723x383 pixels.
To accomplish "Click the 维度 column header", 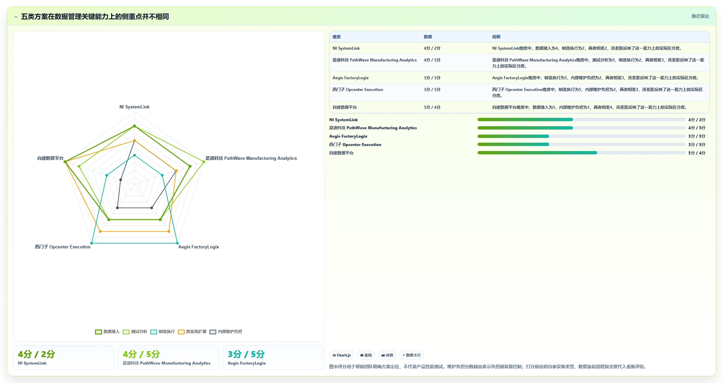I will (x=337, y=37).
